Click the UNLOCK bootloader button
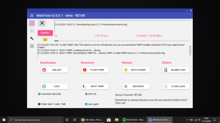 coord(54,70)
